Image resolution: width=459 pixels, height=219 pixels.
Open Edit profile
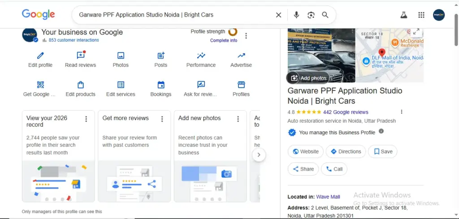pos(40,60)
